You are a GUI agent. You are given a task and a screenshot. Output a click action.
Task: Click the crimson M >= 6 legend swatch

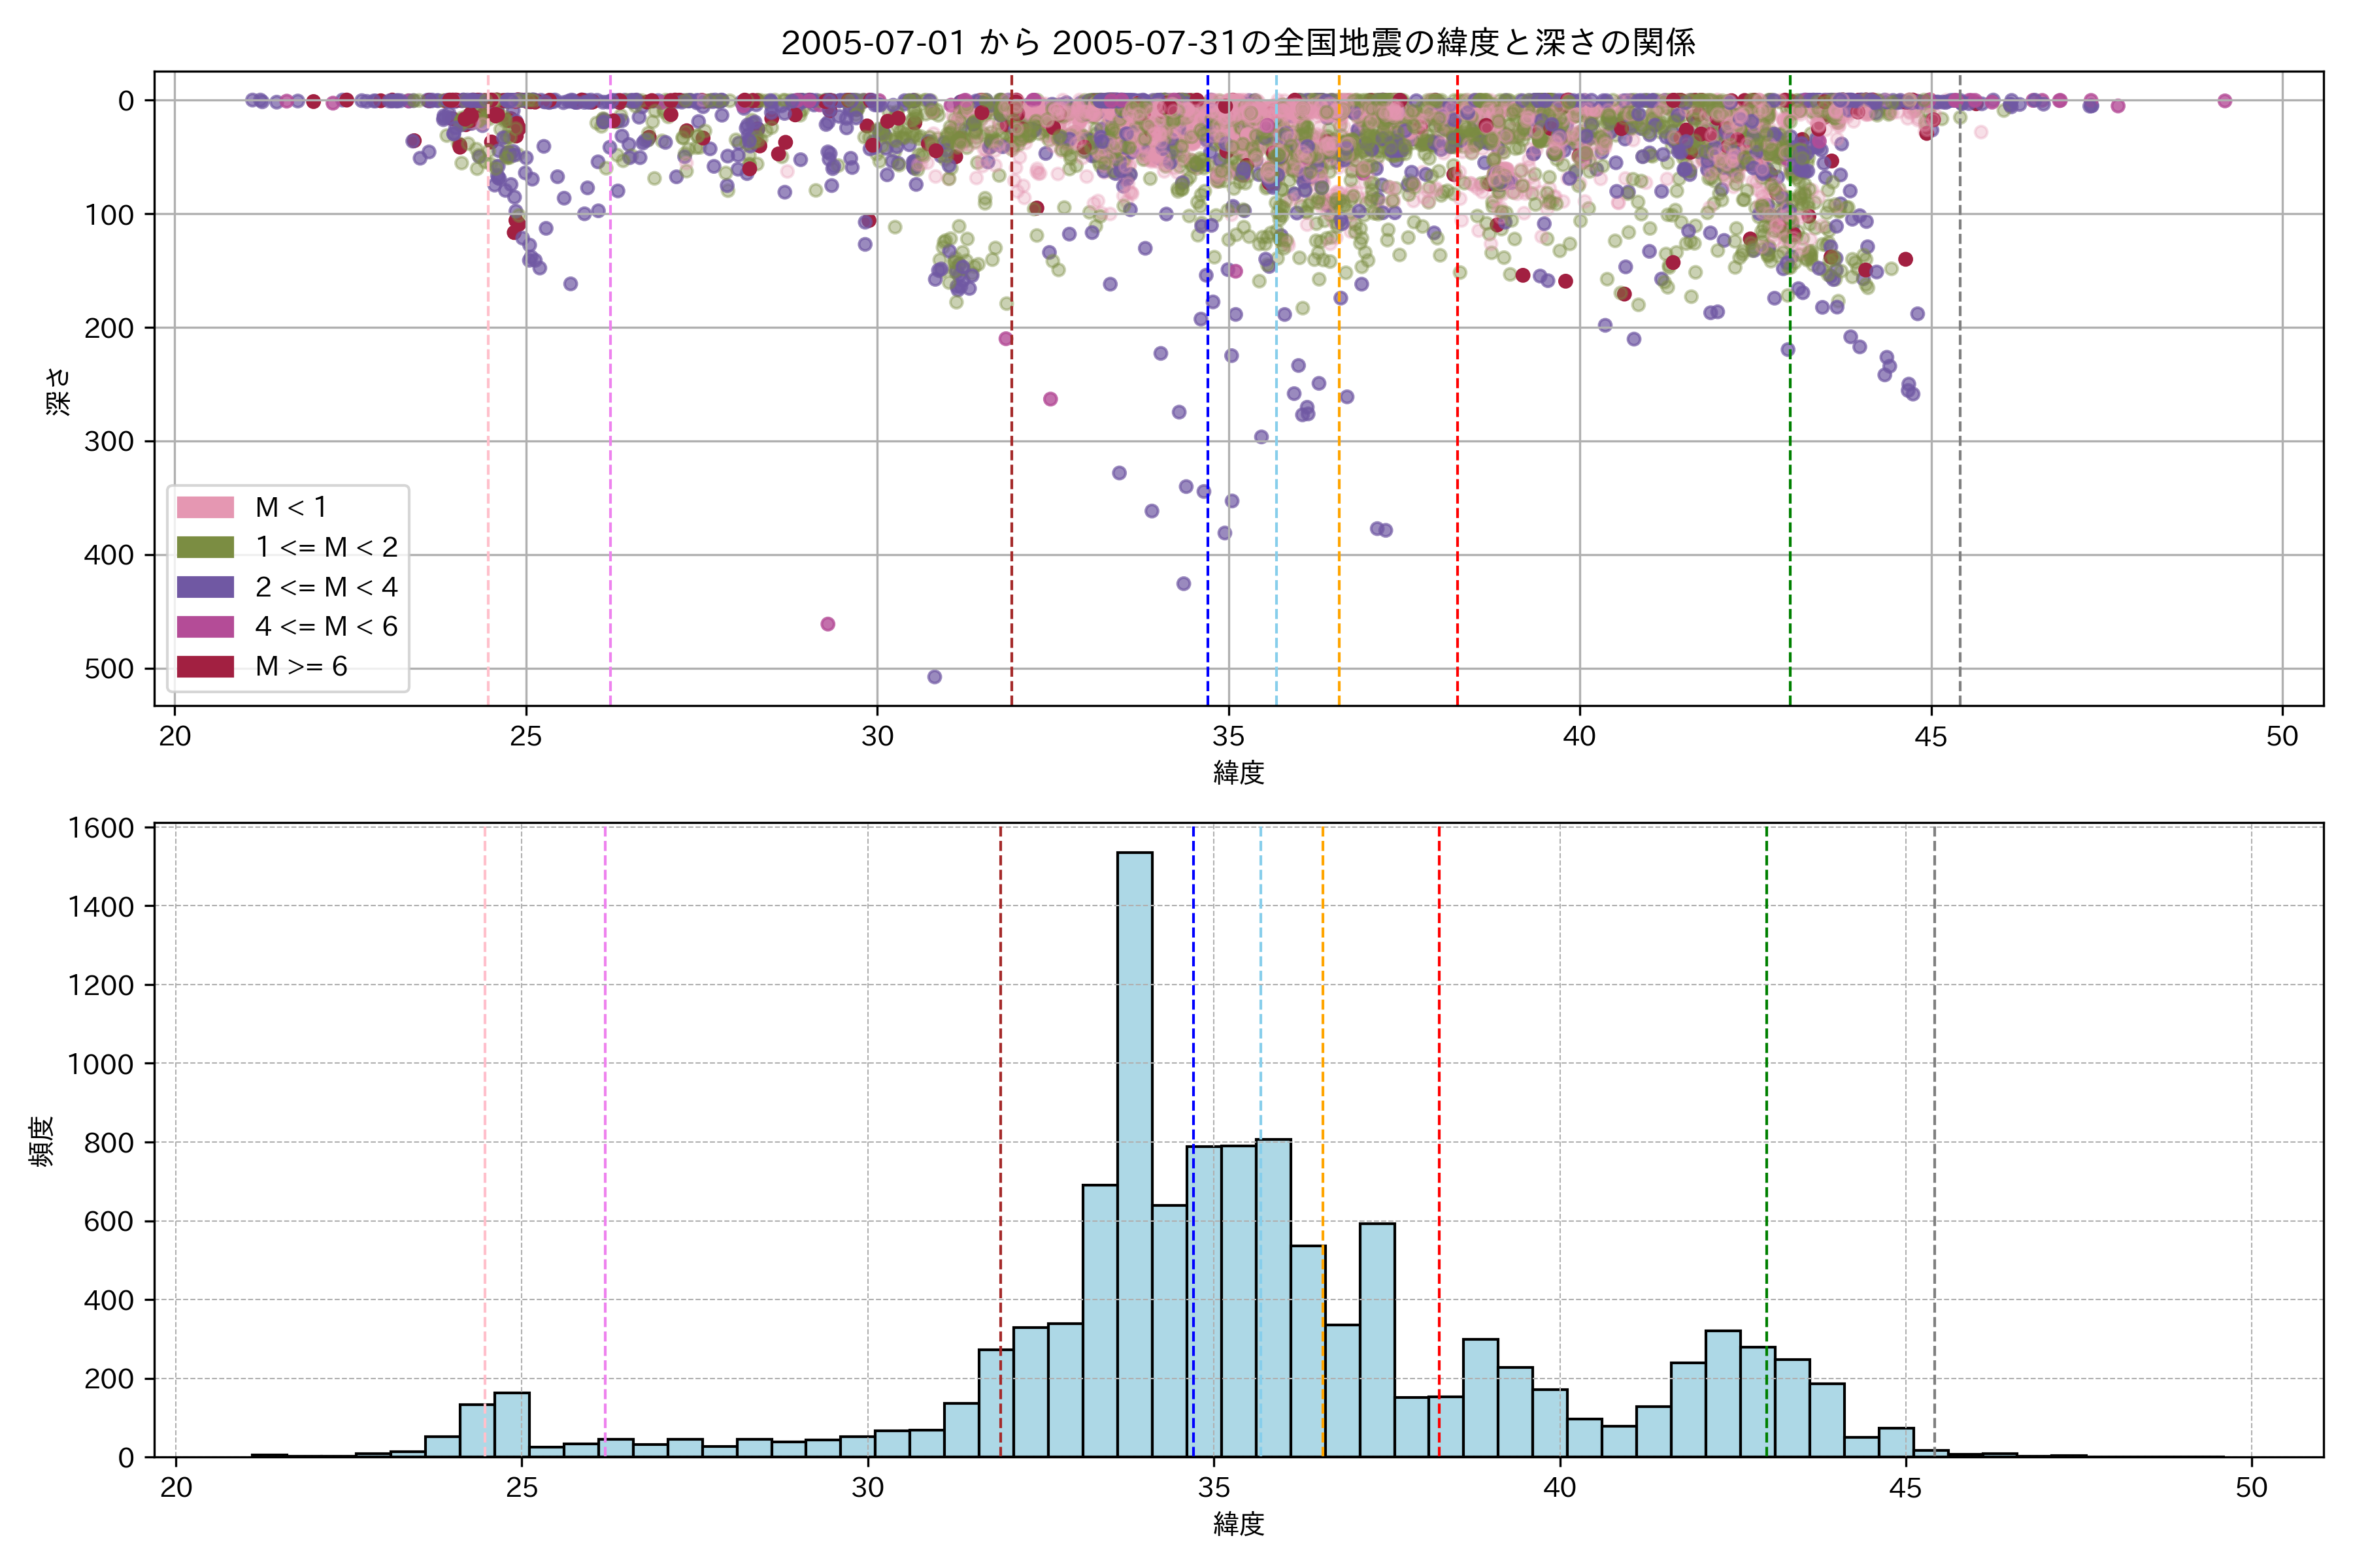point(205,667)
